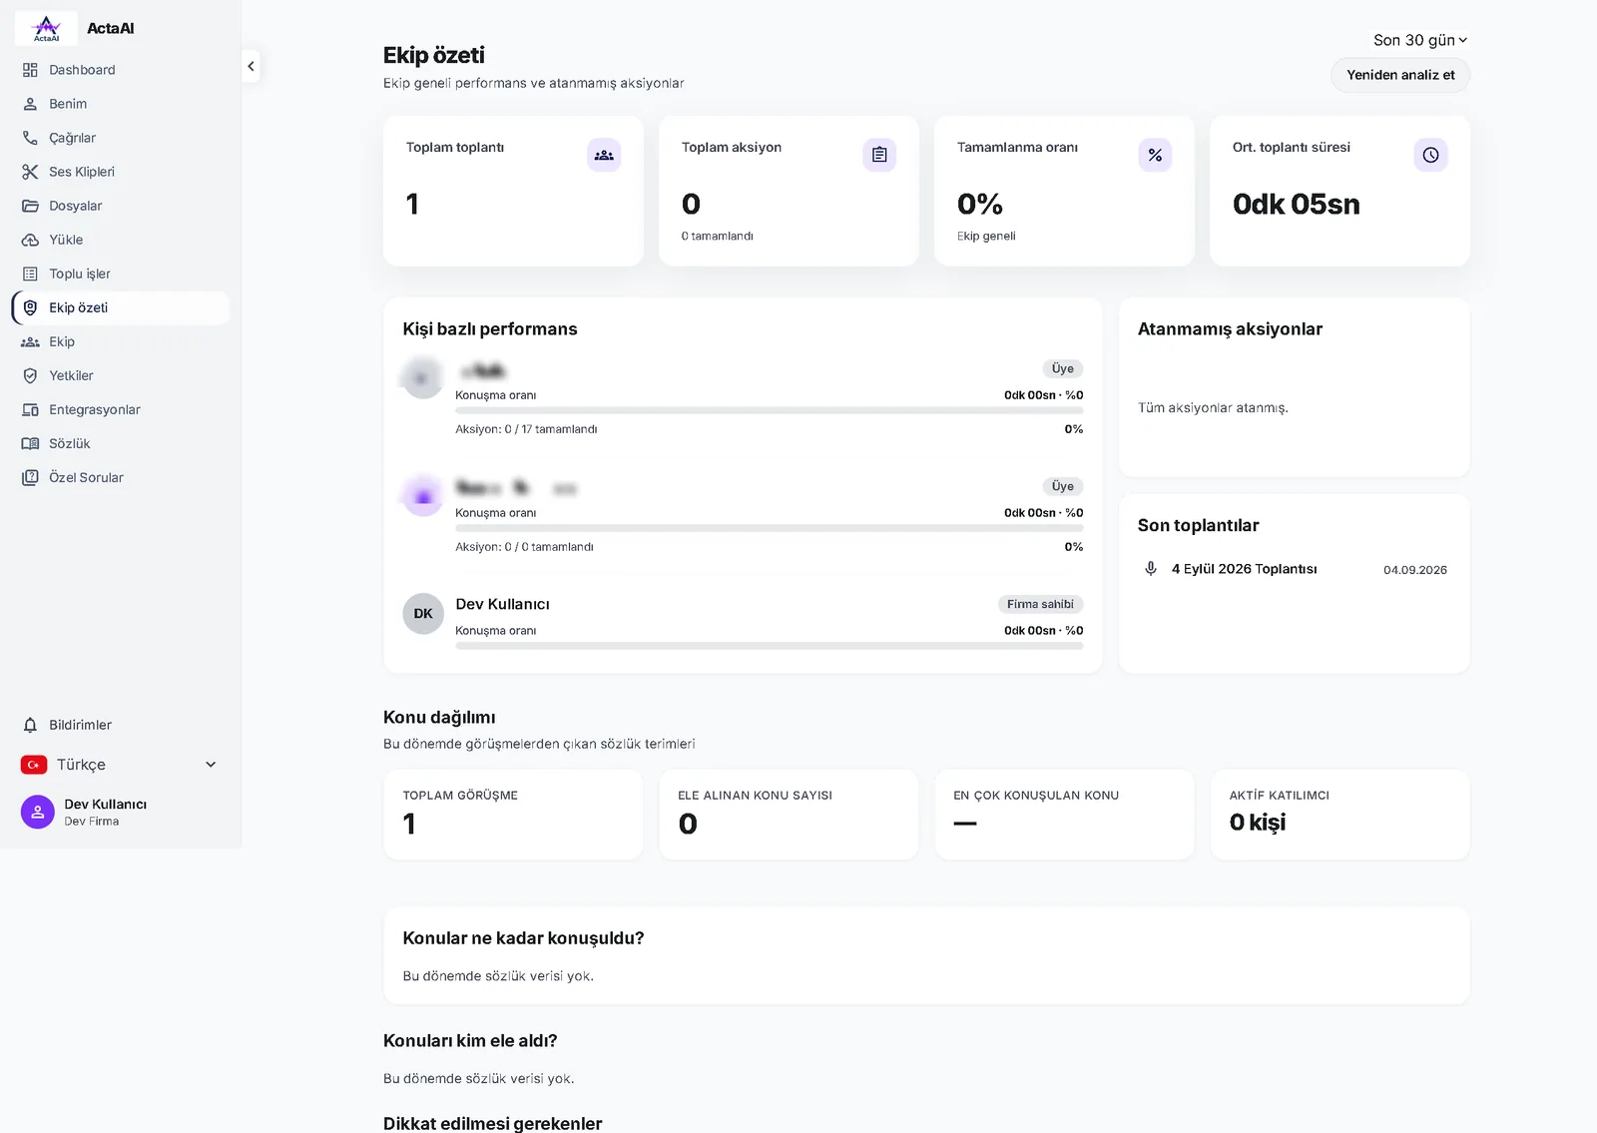Click the Yeniden analiz et button
This screenshot has height=1133, width=1597.
(x=1400, y=75)
